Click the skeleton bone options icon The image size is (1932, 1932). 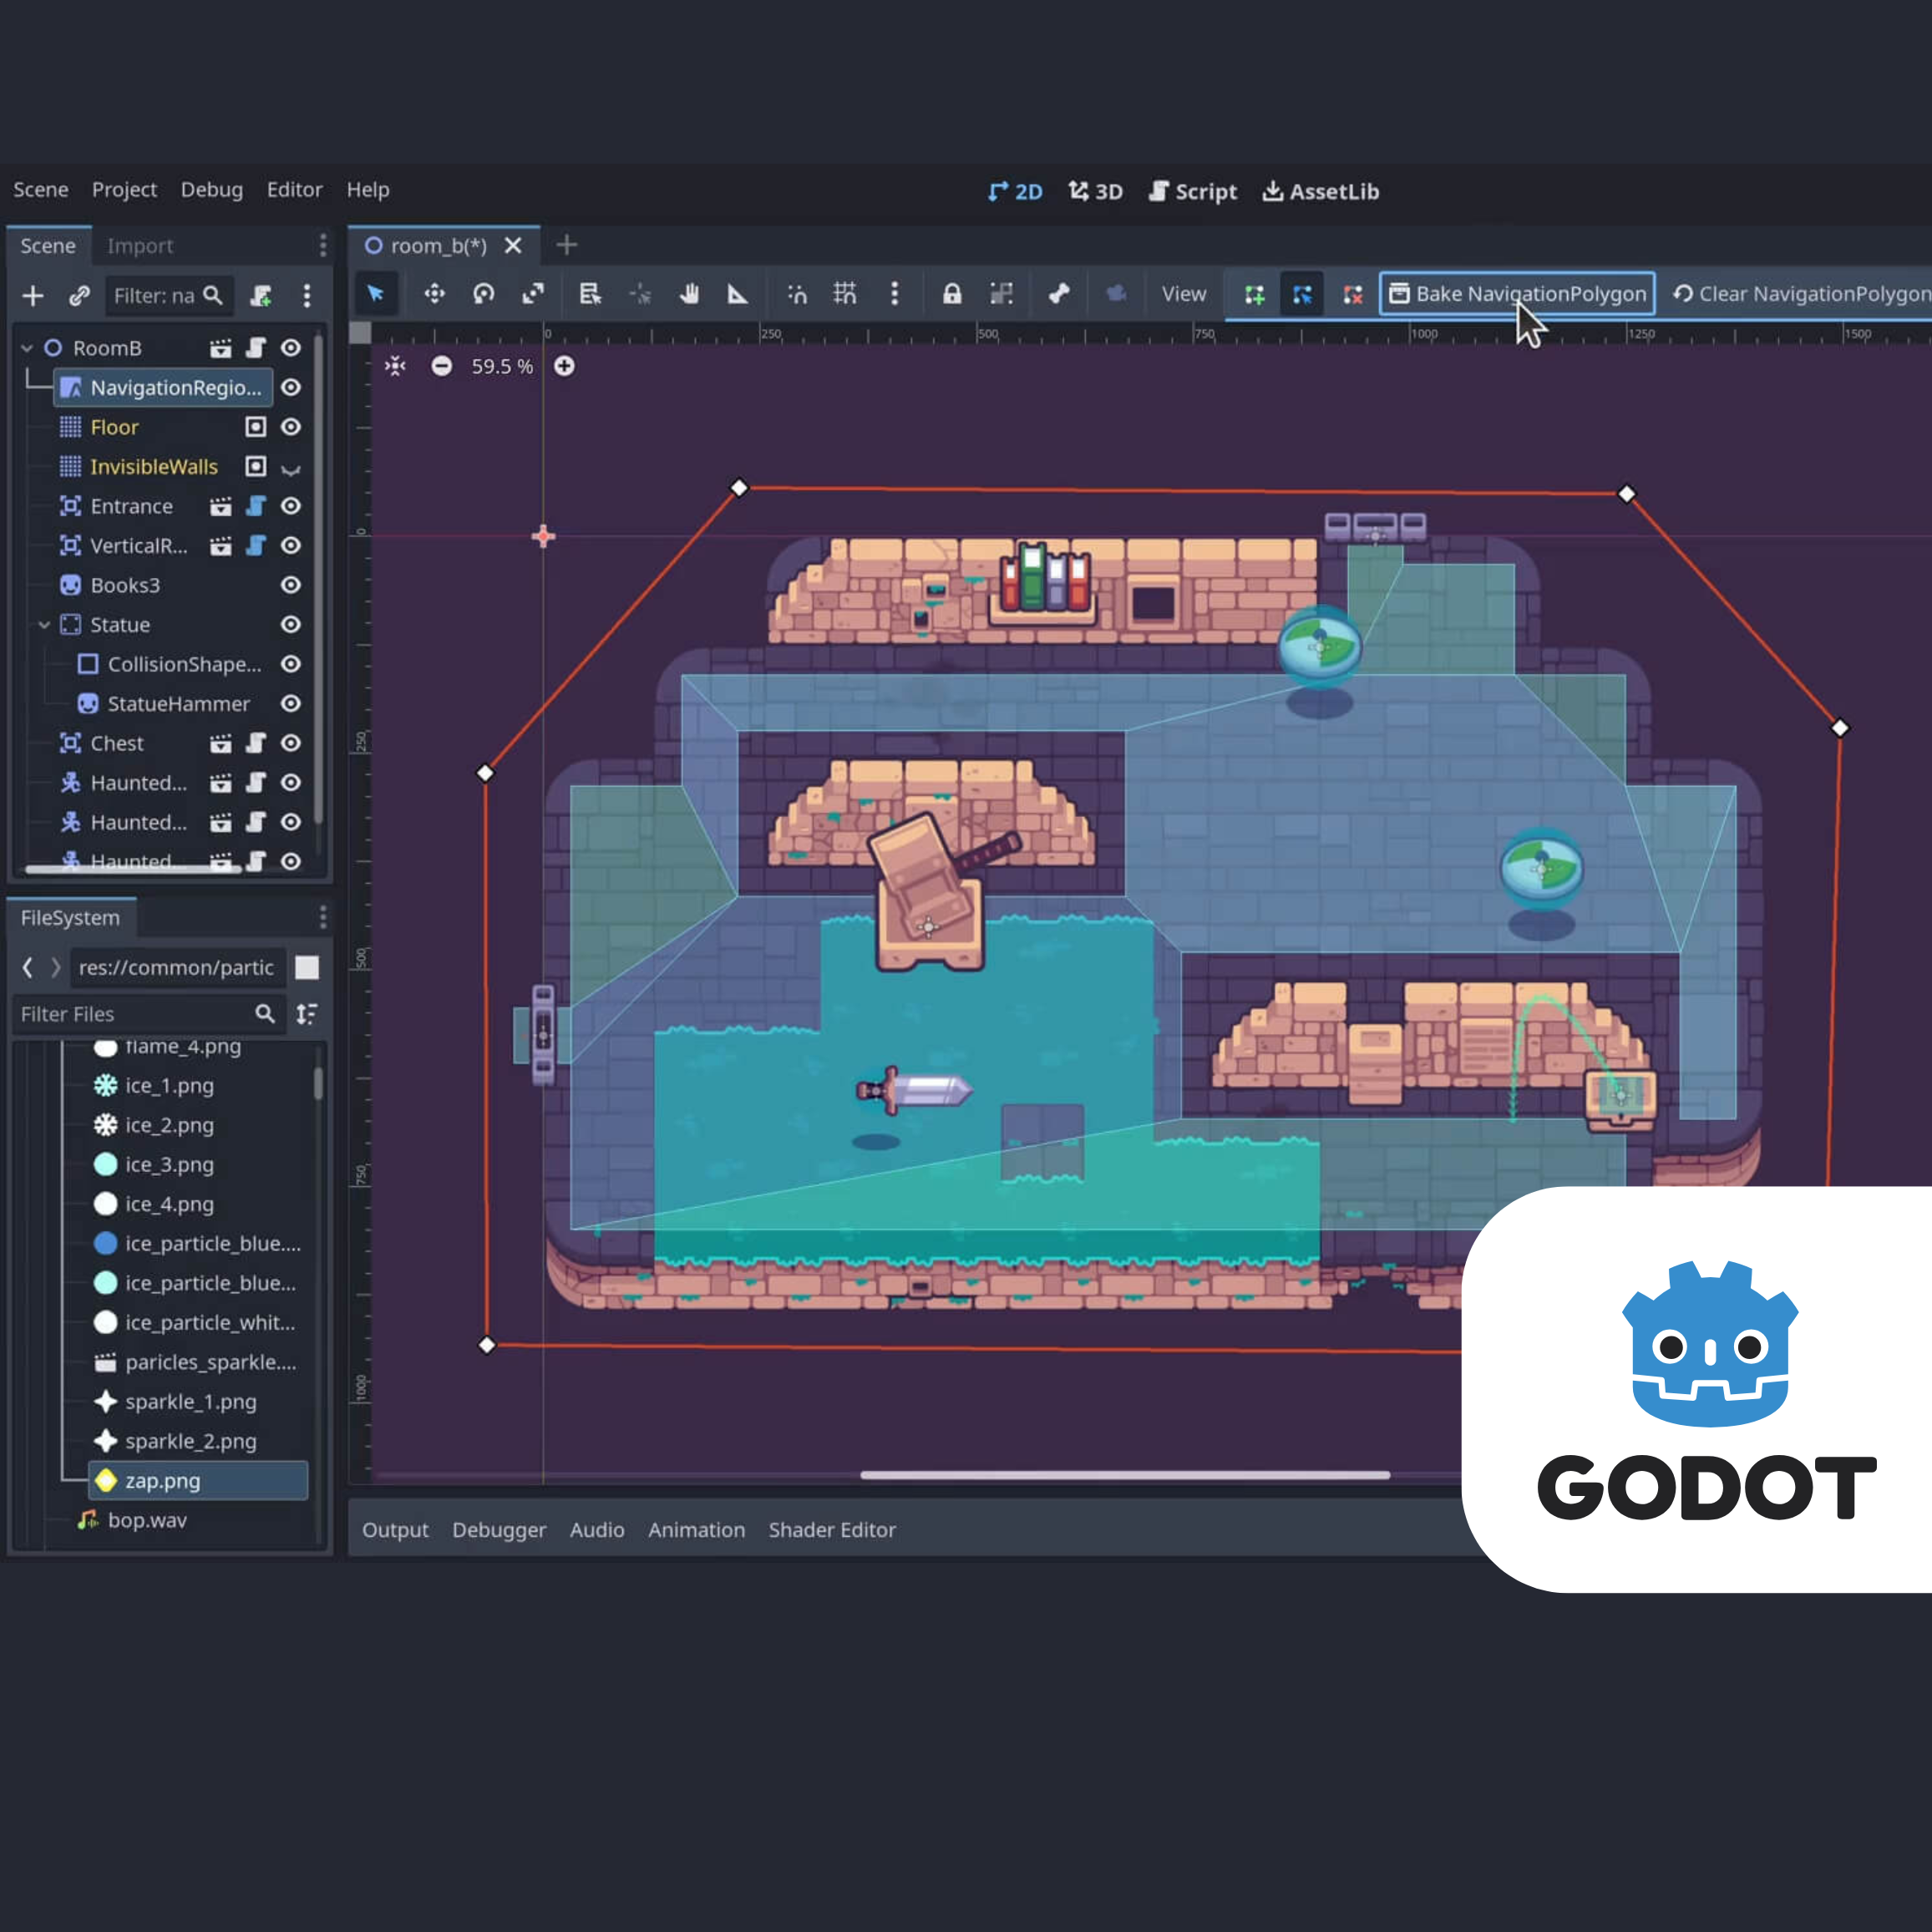(x=1058, y=294)
